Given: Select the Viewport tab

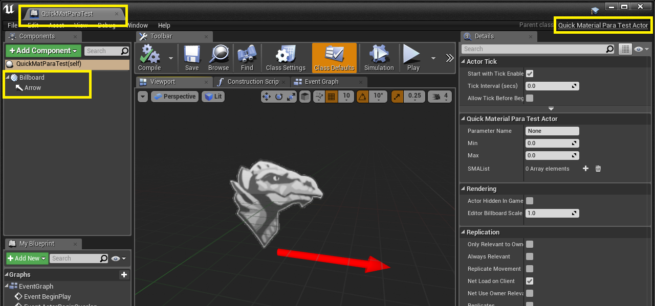Looking at the screenshot, I should coord(174,82).
